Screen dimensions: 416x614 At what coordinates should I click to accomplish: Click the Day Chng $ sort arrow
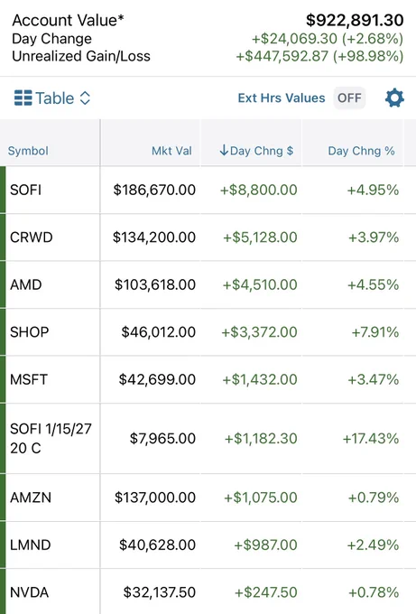pyautogui.click(x=224, y=150)
